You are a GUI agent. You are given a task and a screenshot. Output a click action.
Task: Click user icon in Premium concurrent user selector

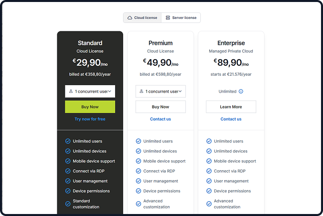pos(142,92)
